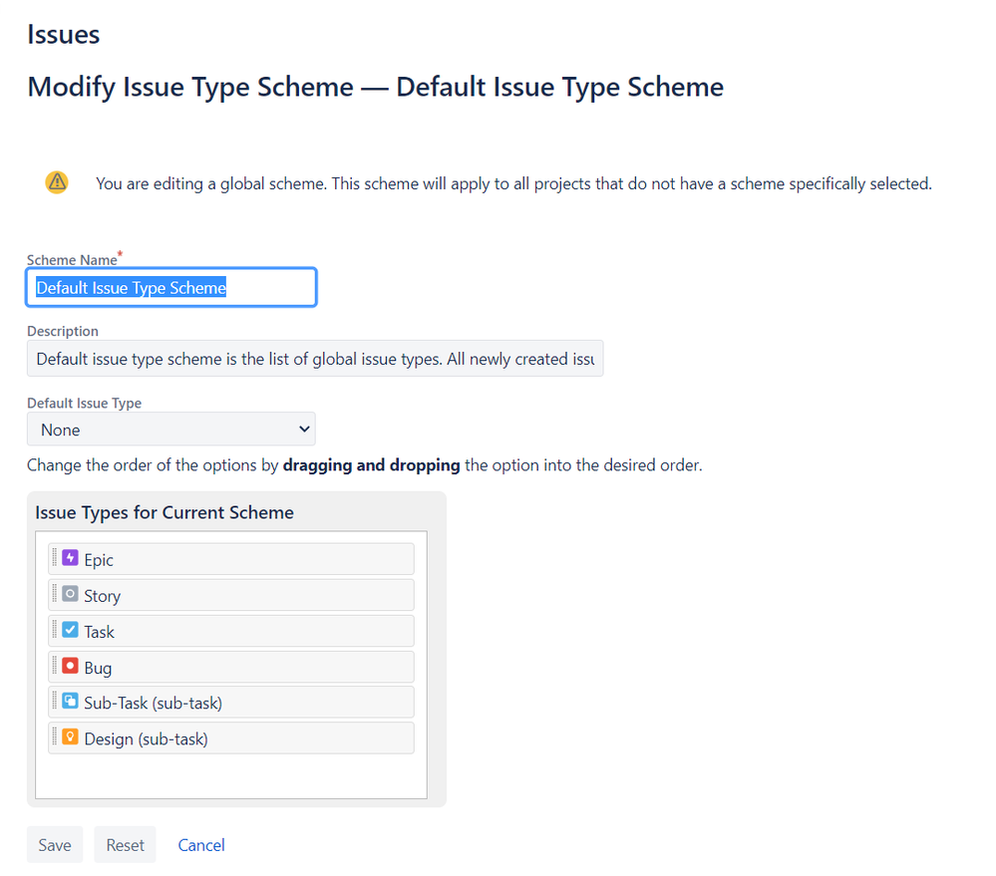The image size is (996, 876).
Task: Click the orange Design issue type icon
Action: [70, 737]
